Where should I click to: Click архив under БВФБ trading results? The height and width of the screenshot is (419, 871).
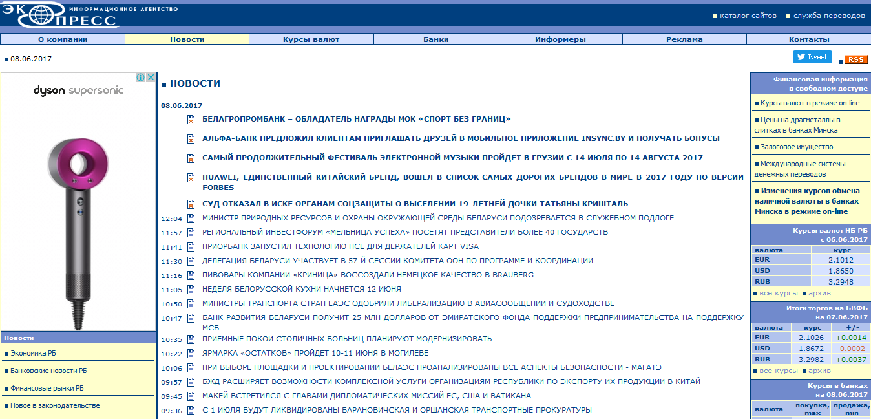point(819,371)
